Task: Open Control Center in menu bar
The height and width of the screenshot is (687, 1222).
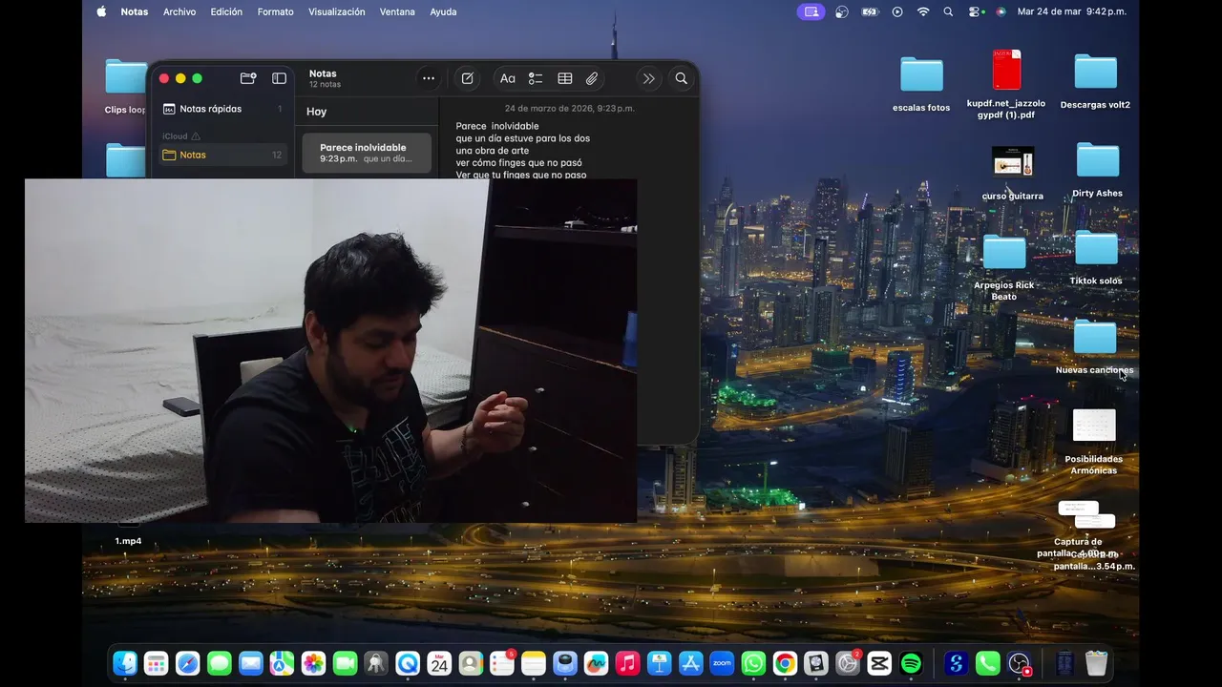Action: [x=975, y=11]
